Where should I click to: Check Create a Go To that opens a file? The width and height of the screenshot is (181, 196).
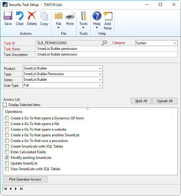pyautogui.click(x=7, y=124)
